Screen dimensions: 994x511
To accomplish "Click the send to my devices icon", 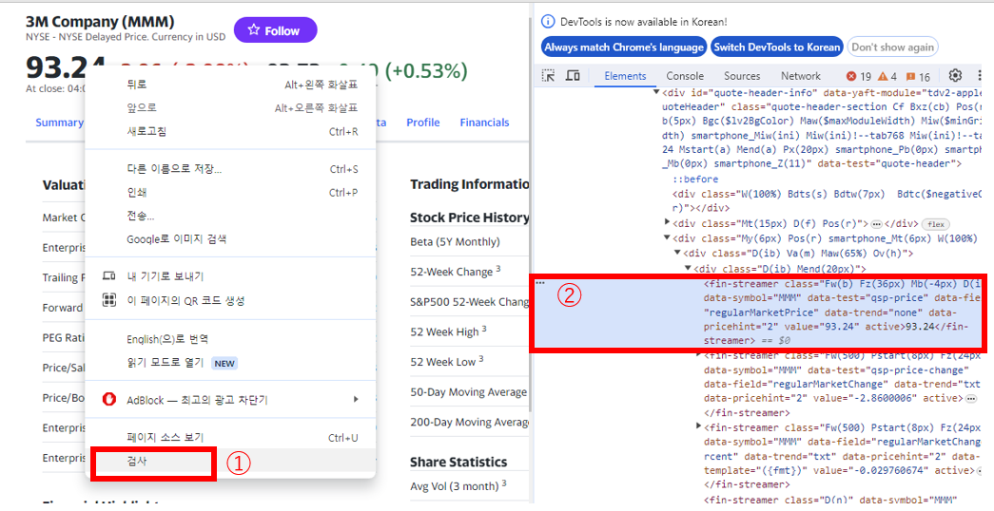I will pyautogui.click(x=109, y=276).
